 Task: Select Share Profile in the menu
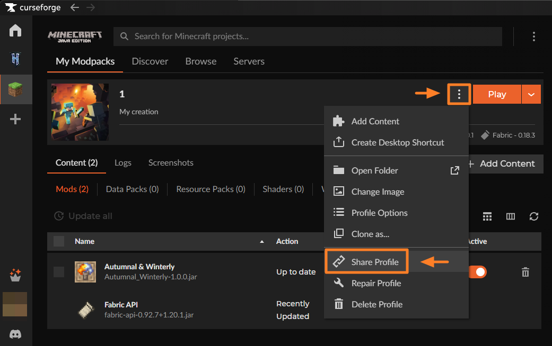[397, 262]
